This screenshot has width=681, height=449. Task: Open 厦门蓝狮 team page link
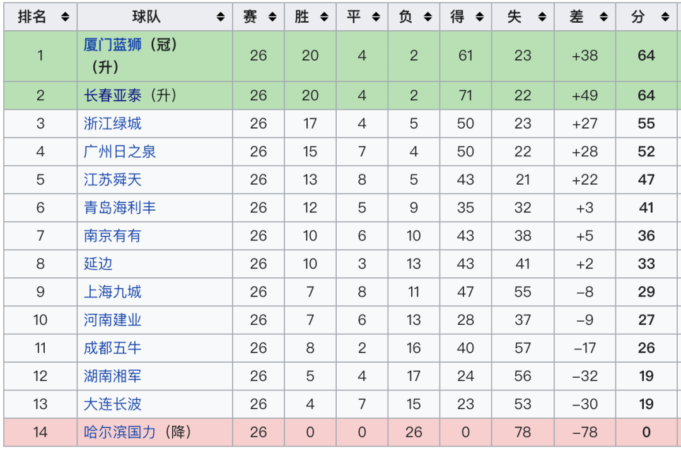click(112, 45)
